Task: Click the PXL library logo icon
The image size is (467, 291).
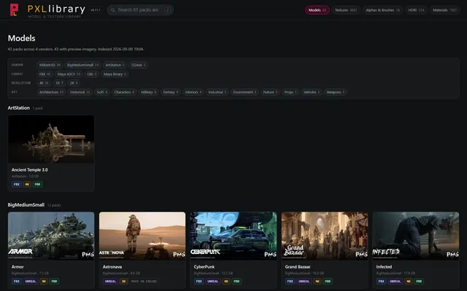Action: (x=14, y=9)
